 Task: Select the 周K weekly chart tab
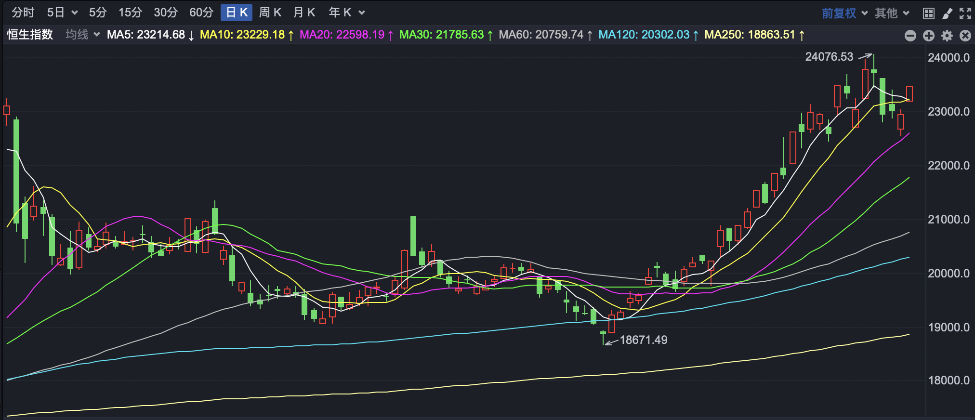tap(270, 13)
